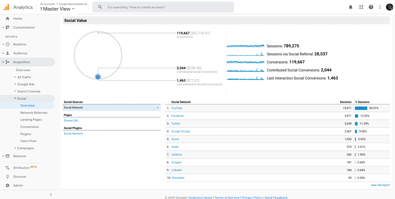The width and height of the screenshot is (395, 199).
Task: Click the blue social conversions circle
Action: 98,77
